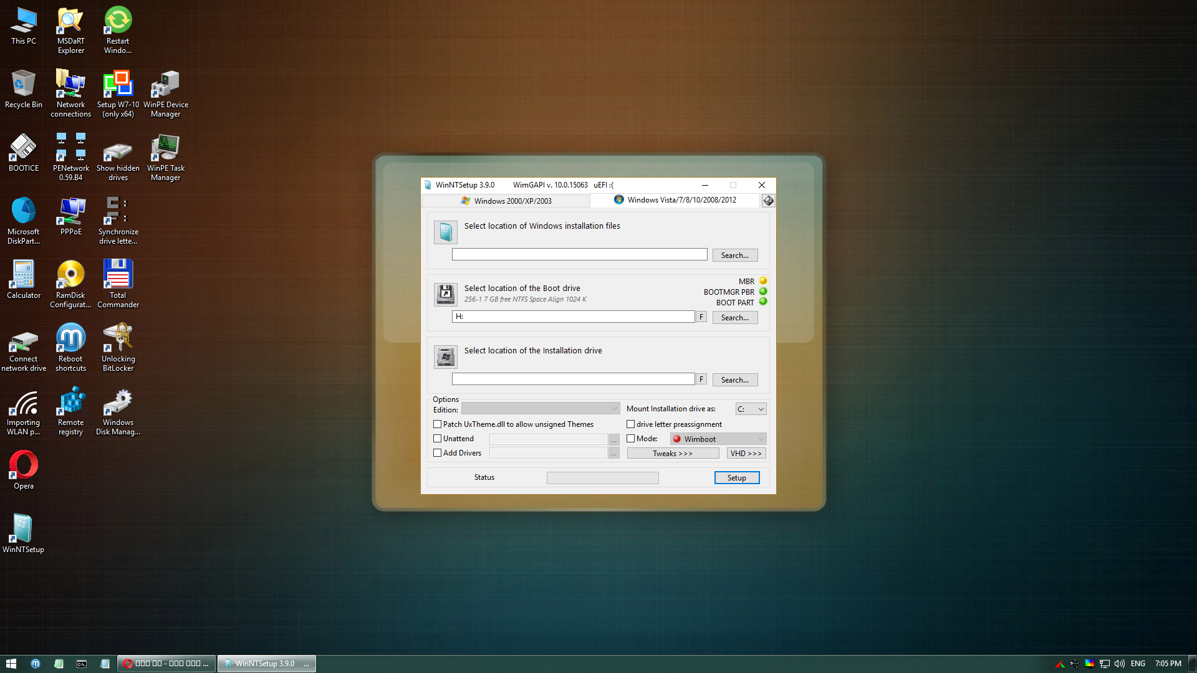The image size is (1197, 673).
Task: Click the WinNTSetup installation files icon
Action: (x=445, y=232)
